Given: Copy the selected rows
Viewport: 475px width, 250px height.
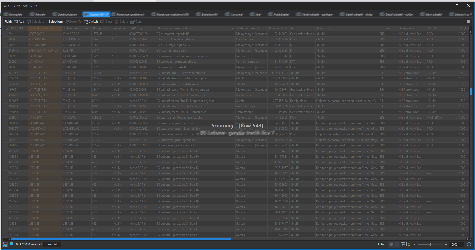Looking at the screenshot, I should click(x=136, y=22).
